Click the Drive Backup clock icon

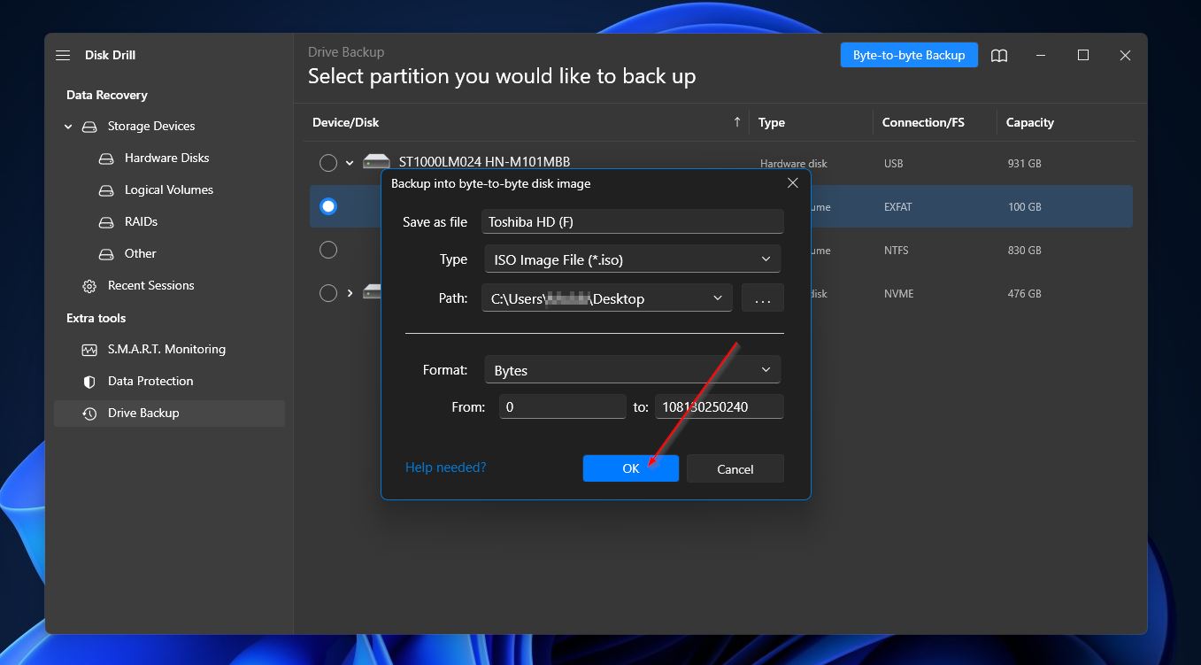tap(89, 414)
